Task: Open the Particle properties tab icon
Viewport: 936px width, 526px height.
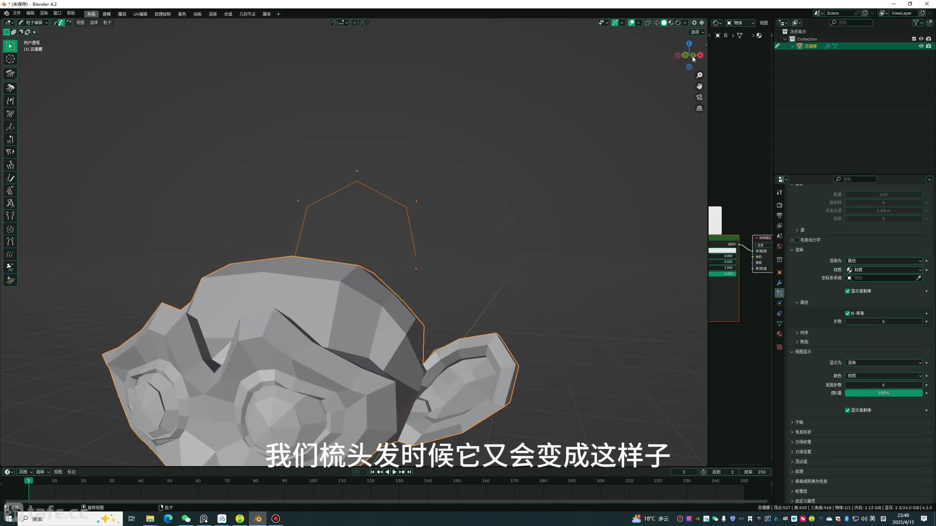Action: (x=780, y=293)
